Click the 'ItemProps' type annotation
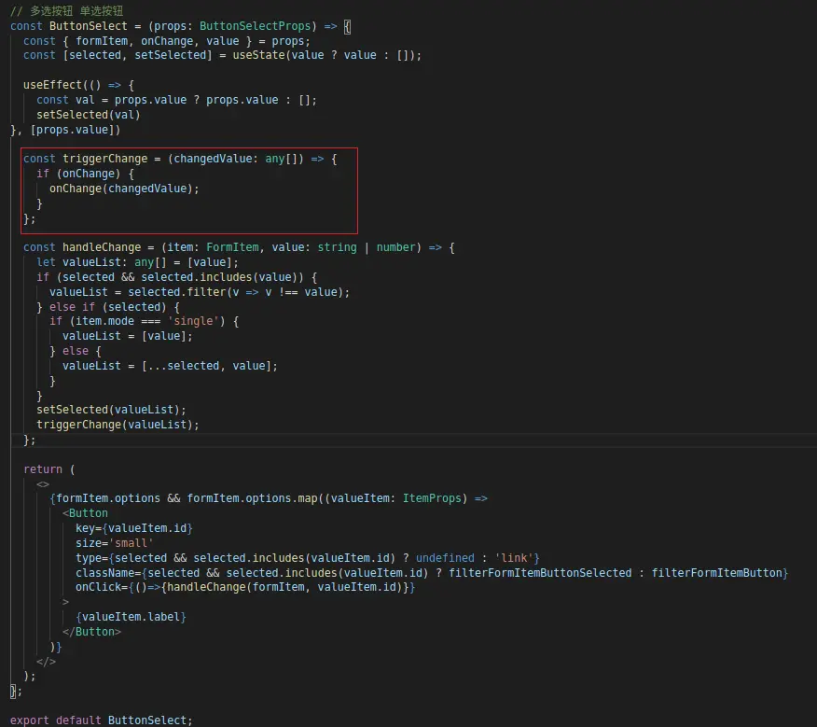Screen dimensions: 817x727 click(x=432, y=498)
